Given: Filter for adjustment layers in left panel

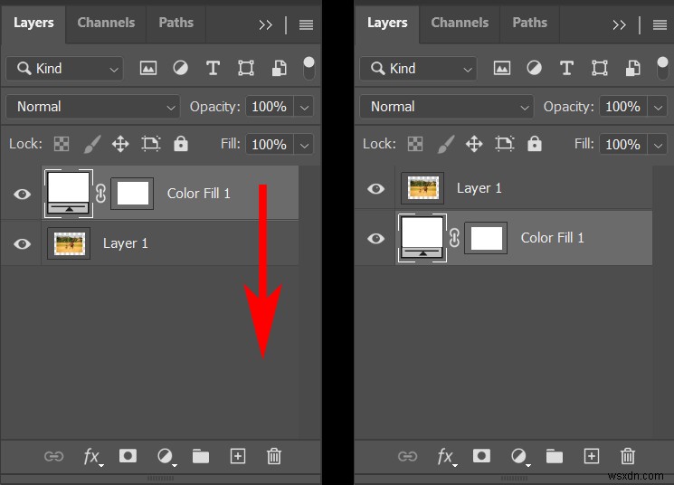Looking at the screenshot, I should (181, 68).
